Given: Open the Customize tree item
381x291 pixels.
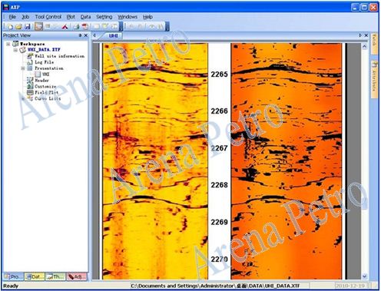Looking at the screenshot, I should [x=45, y=87].
